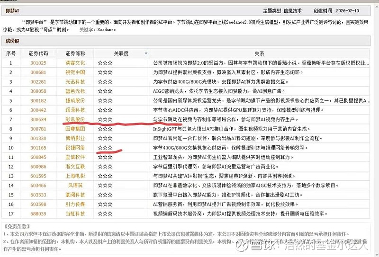The width and height of the screenshot is (379, 257).
Task: Click the three-star rating for 锐捷网络
Action: pos(105,148)
